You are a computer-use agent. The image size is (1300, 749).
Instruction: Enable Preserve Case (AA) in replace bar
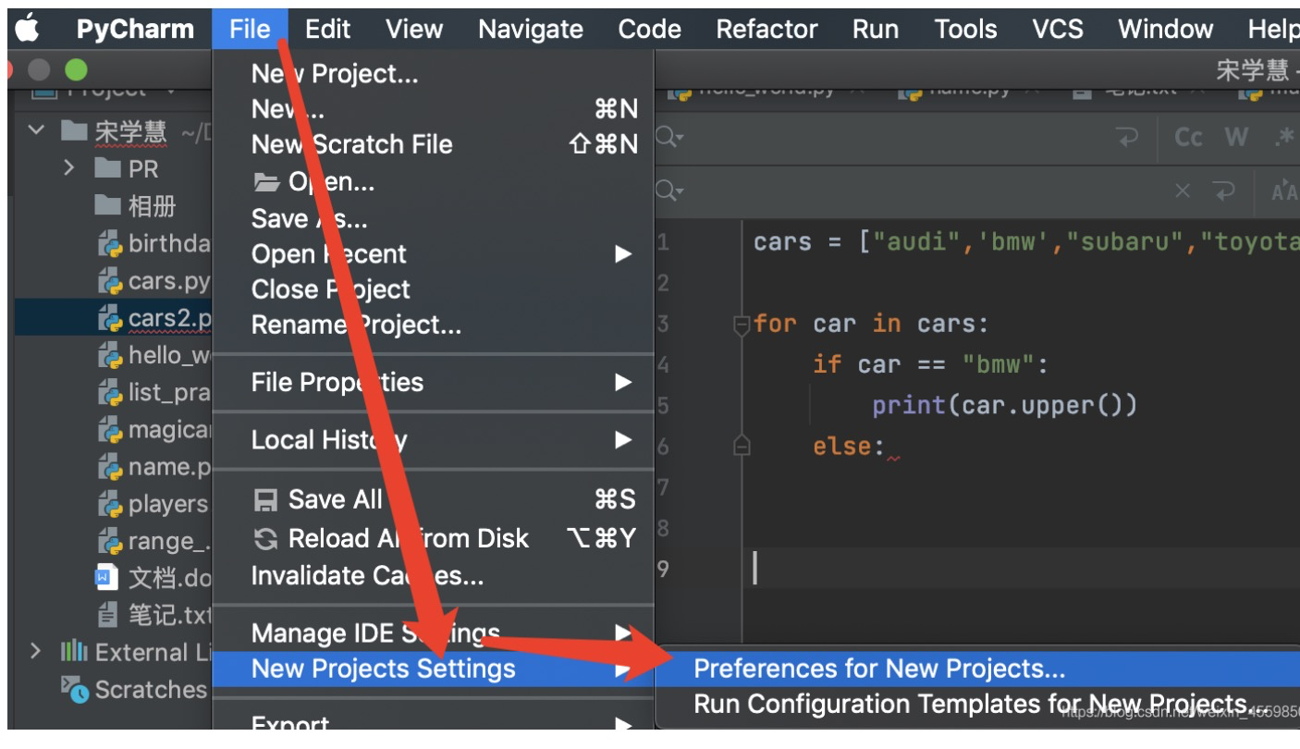click(x=1285, y=191)
